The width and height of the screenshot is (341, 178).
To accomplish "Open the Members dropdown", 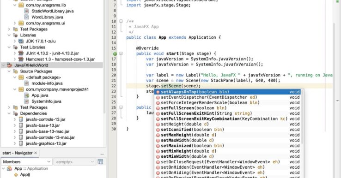I will pos(26,162).
